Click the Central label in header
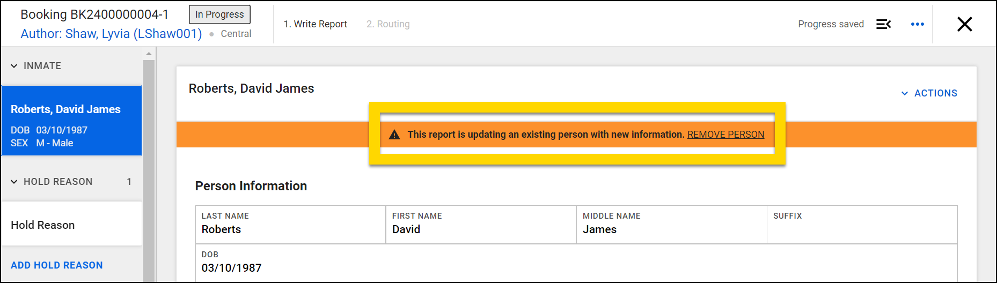Image resolution: width=997 pixels, height=283 pixels. tap(236, 34)
